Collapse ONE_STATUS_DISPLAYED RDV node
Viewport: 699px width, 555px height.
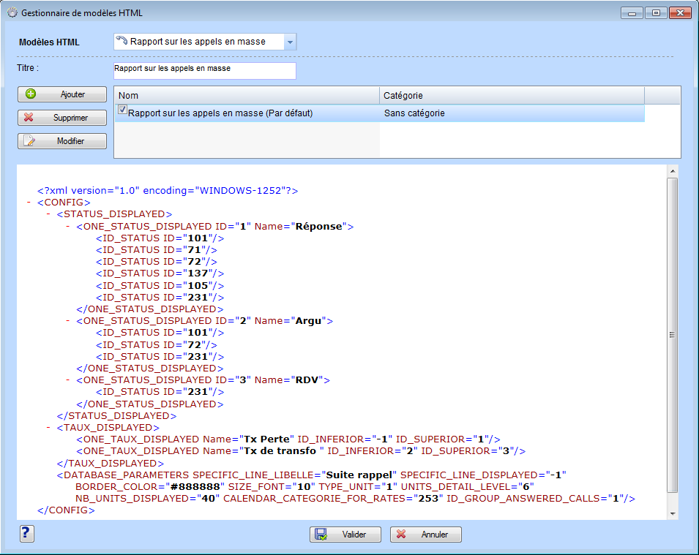68,380
